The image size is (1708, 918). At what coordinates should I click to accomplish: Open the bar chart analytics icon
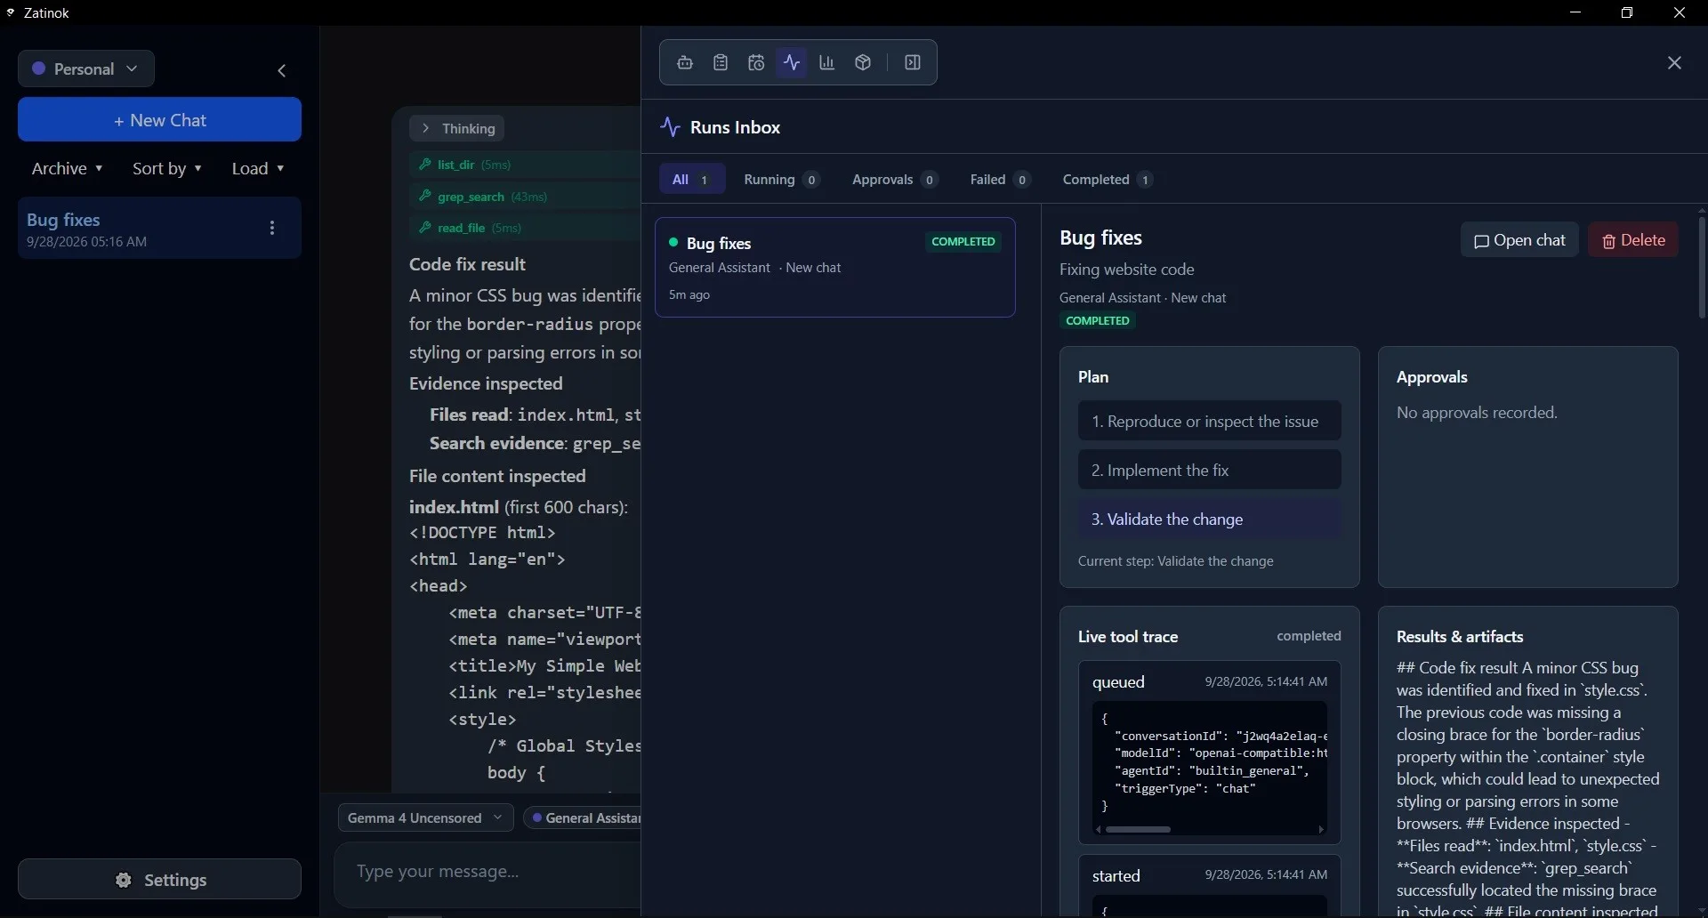coord(827,62)
